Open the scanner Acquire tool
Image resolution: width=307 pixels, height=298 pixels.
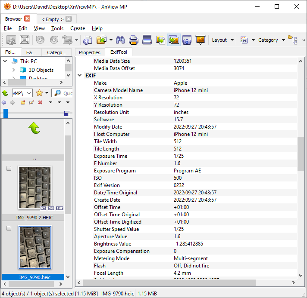pos(147,40)
